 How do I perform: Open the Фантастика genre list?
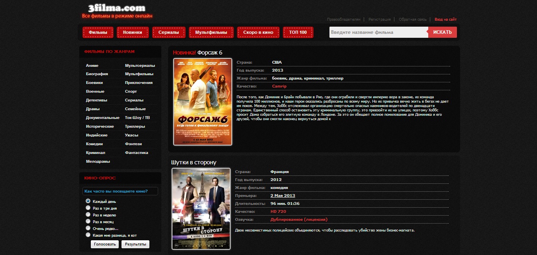(x=137, y=153)
